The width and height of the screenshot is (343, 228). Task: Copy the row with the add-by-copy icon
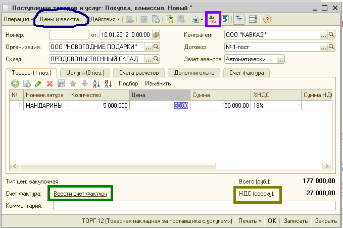[27, 83]
